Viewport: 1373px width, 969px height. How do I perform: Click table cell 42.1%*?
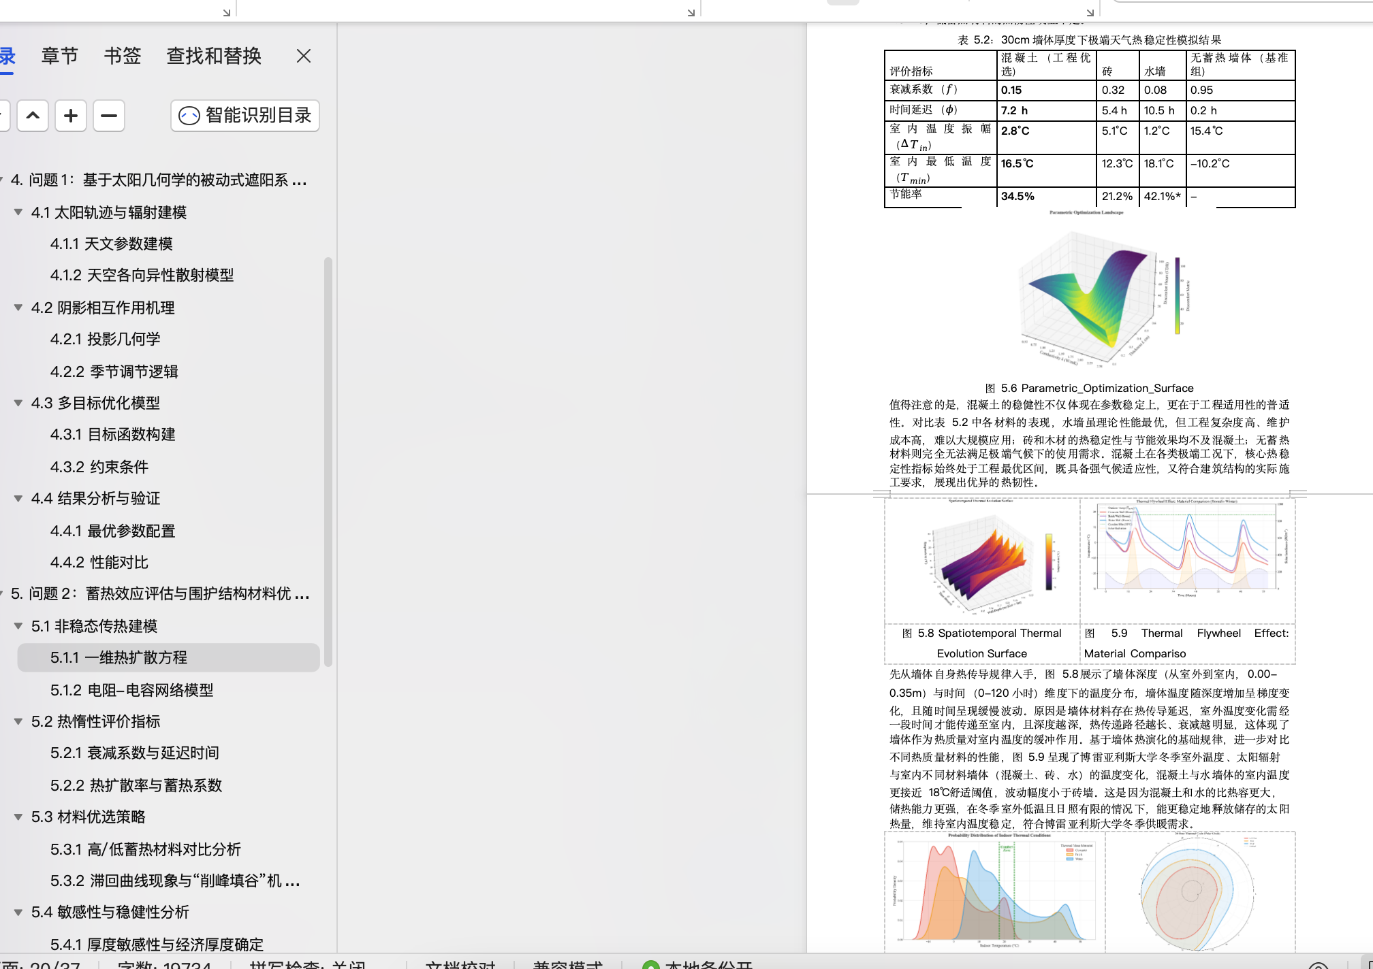[x=1162, y=196]
